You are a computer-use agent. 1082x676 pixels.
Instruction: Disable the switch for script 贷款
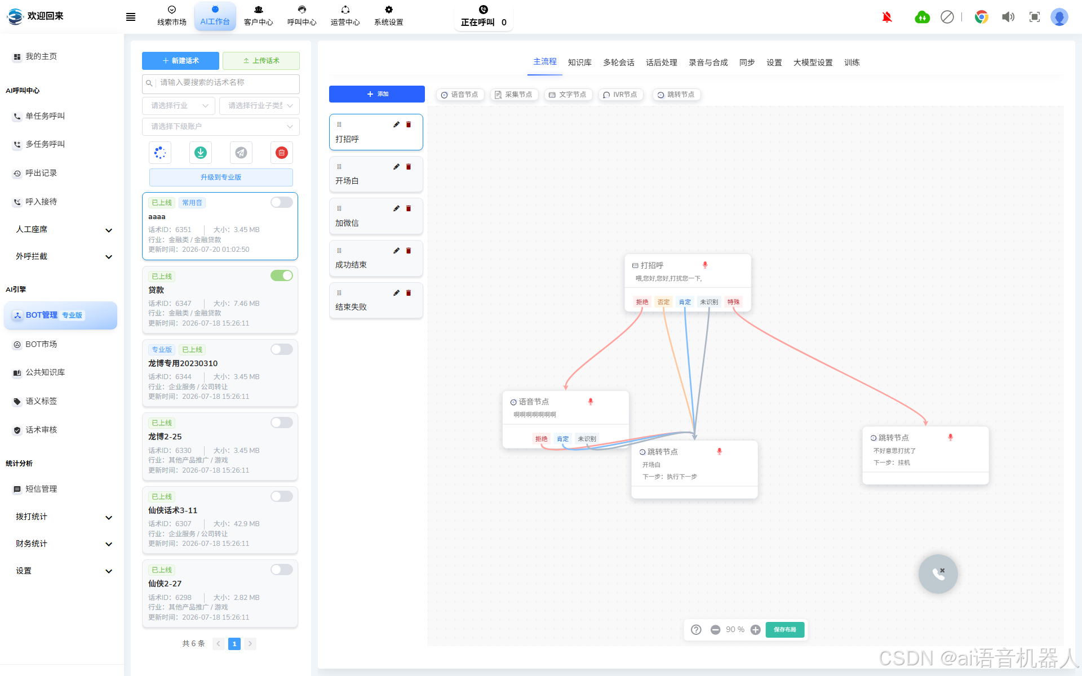click(282, 275)
